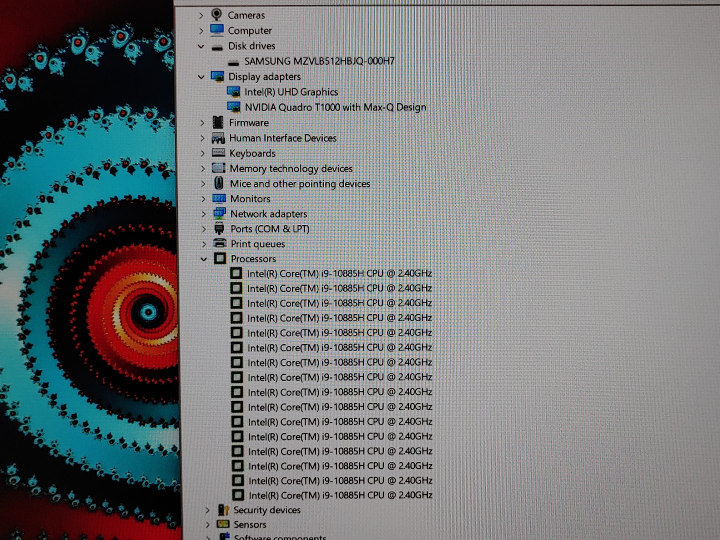Expand Mice and other pointing devices
The image size is (720, 540).
pyautogui.click(x=203, y=184)
